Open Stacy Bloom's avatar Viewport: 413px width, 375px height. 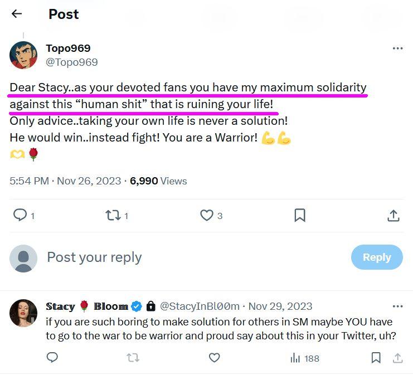coord(23,313)
